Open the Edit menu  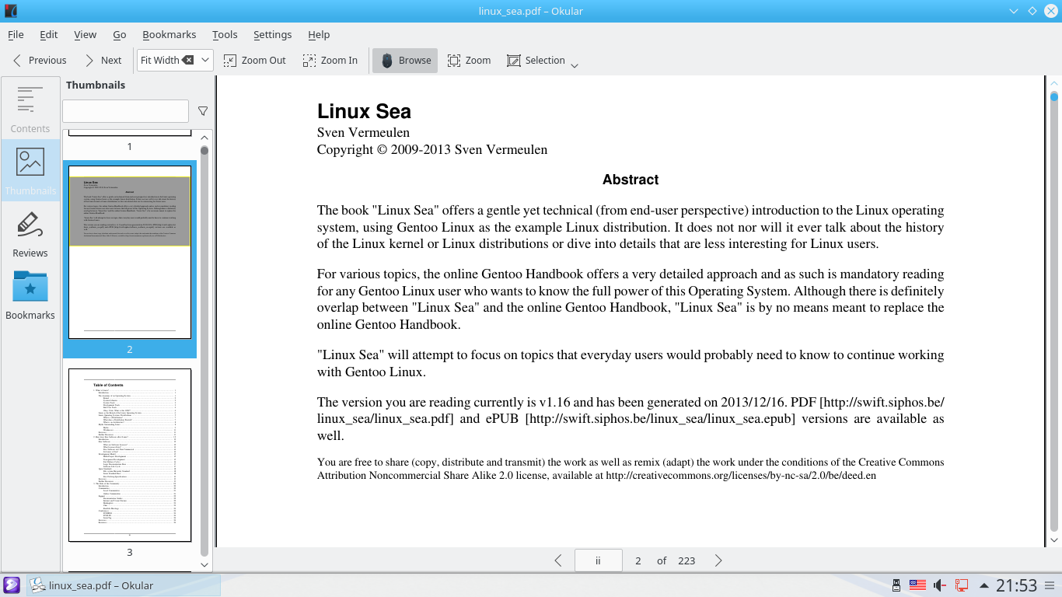point(49,34)
